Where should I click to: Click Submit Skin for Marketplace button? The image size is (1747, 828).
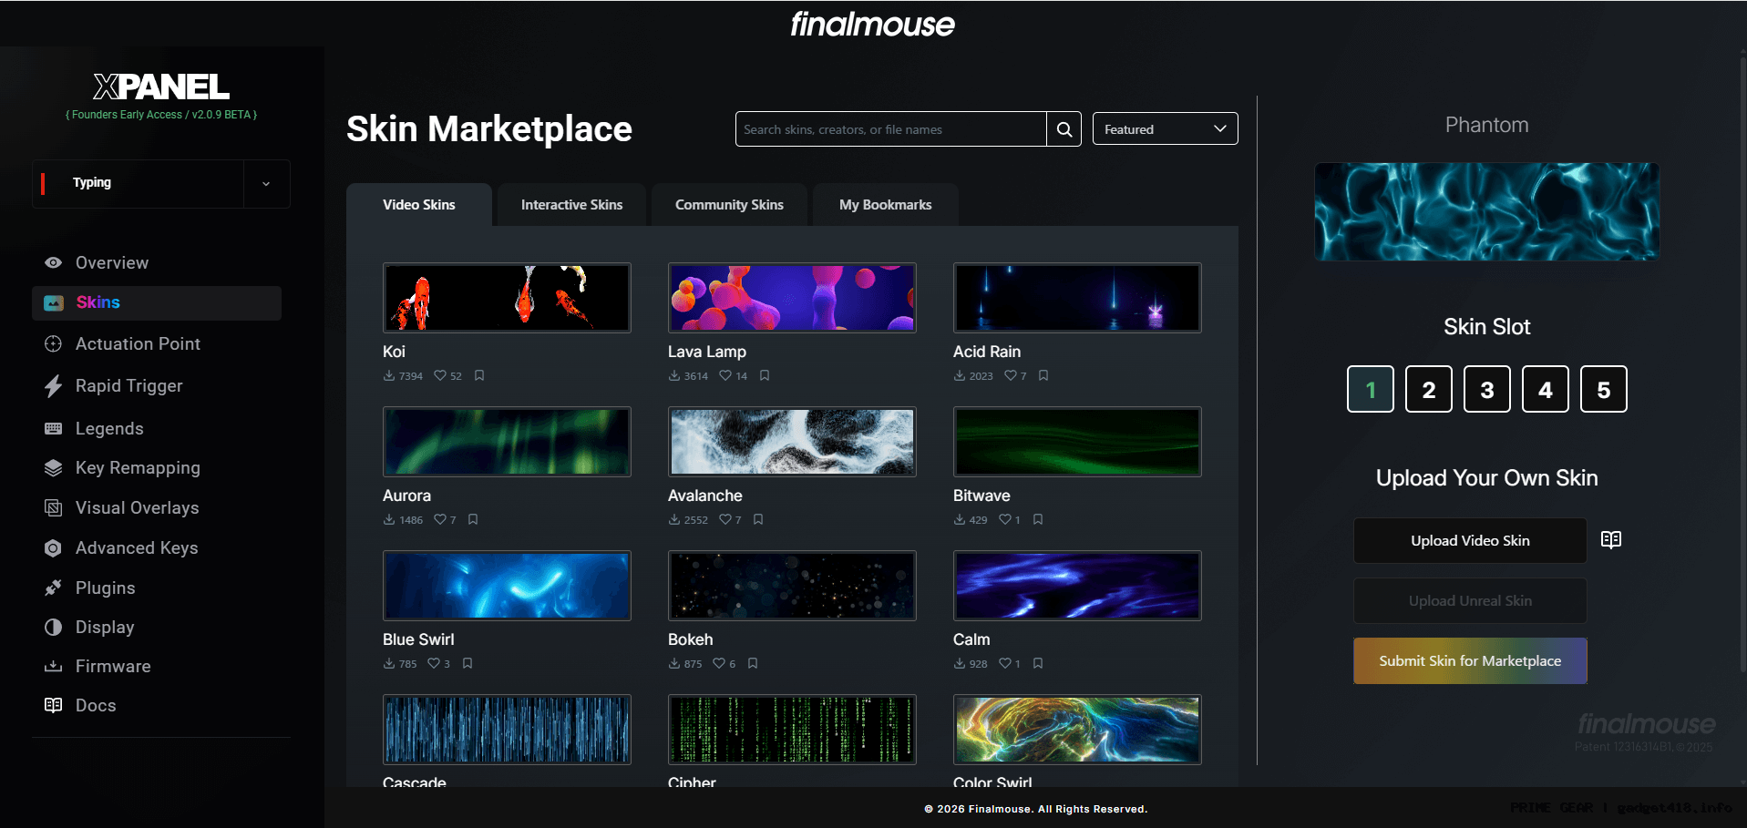coord(1470,661)
